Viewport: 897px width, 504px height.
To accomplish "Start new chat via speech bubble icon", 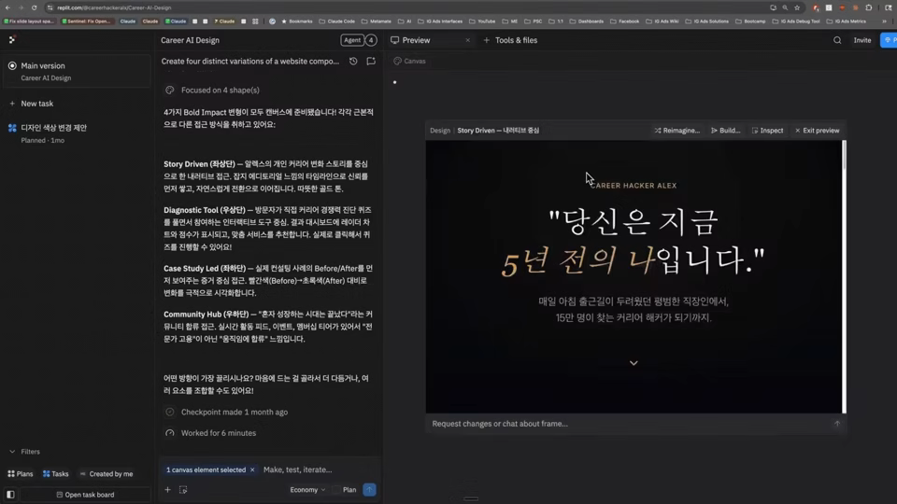I will (x=371, y=62).
